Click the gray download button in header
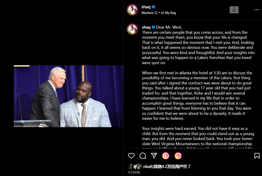 pos(234,10)
